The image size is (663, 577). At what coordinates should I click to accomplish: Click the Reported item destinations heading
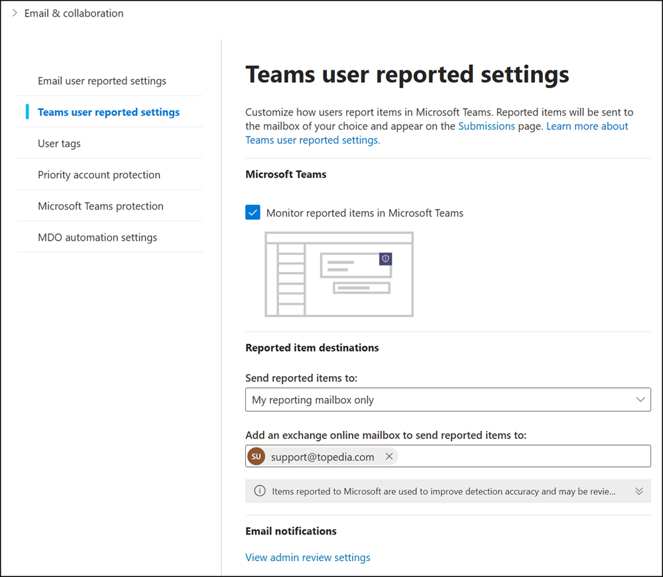312,348
